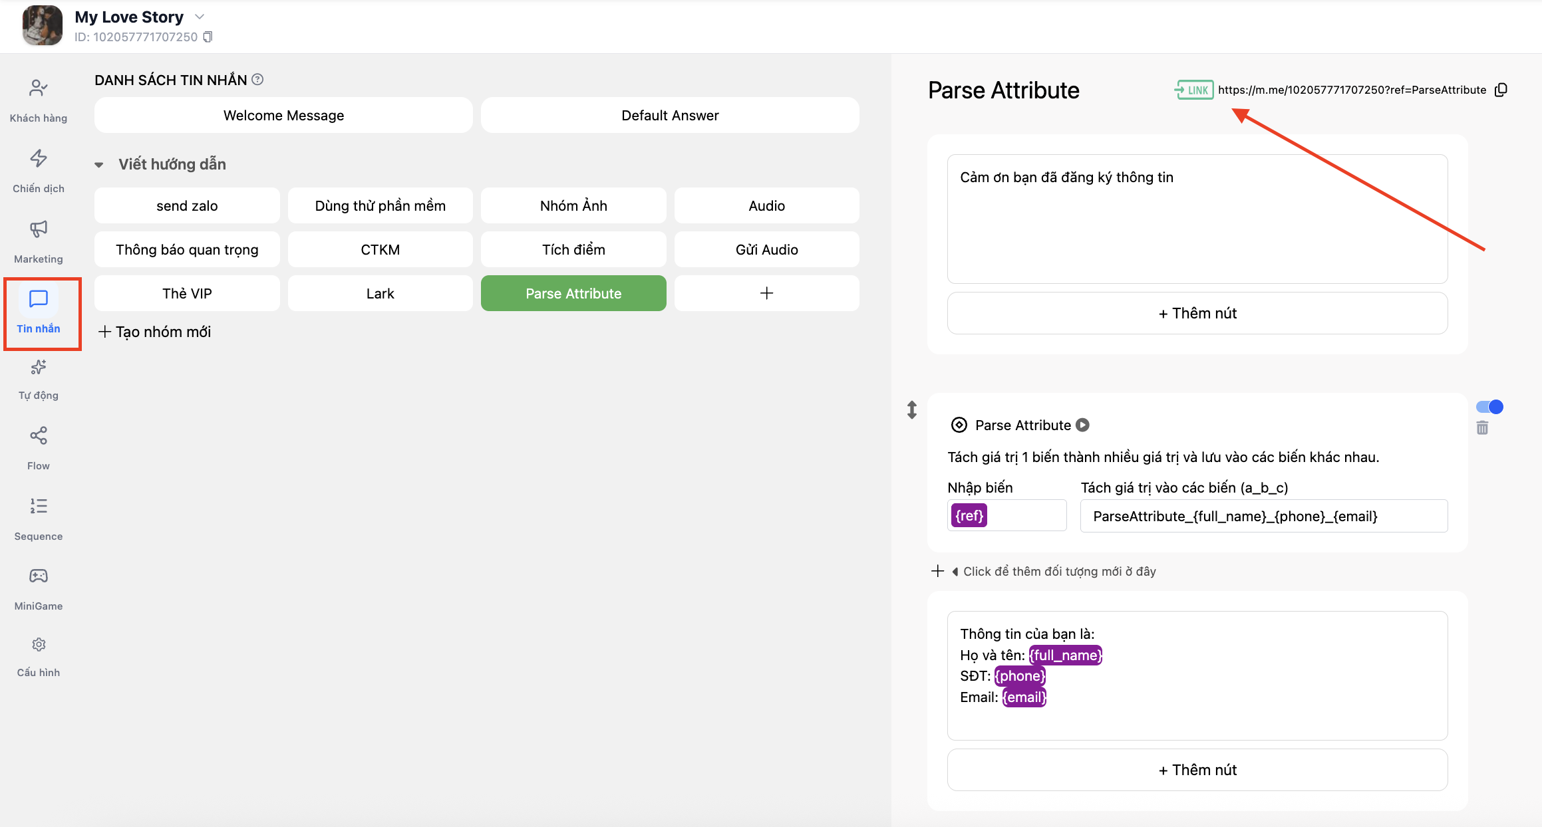1542x827 pixels.
Task: Click the {phone} variable tag
Action: click(1020, 675)
